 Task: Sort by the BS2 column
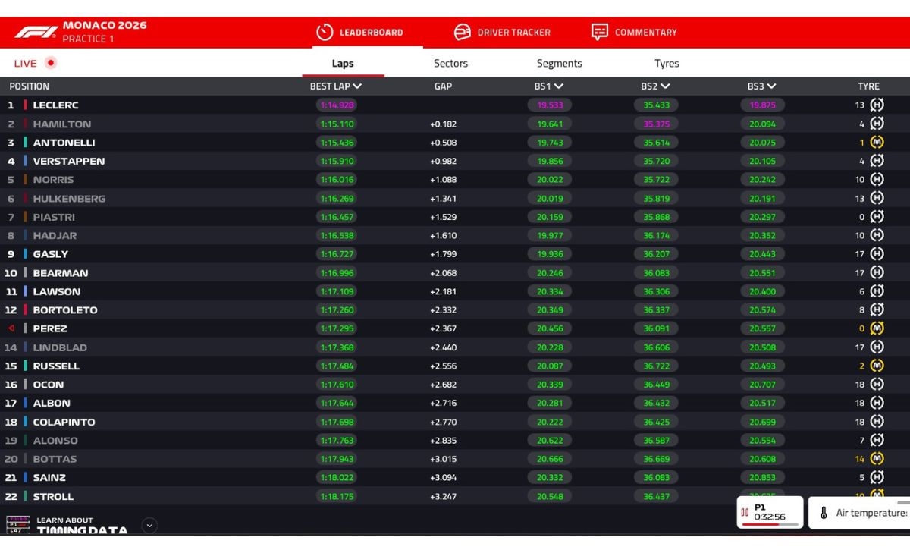point(655,86)
